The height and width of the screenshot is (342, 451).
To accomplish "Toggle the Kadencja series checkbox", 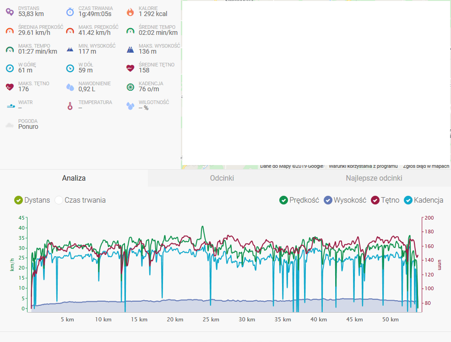I will coord(408,200).
